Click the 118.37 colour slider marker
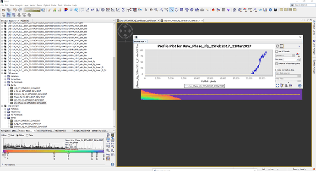The width and height of the screenshot is (316, 171). 54,153
